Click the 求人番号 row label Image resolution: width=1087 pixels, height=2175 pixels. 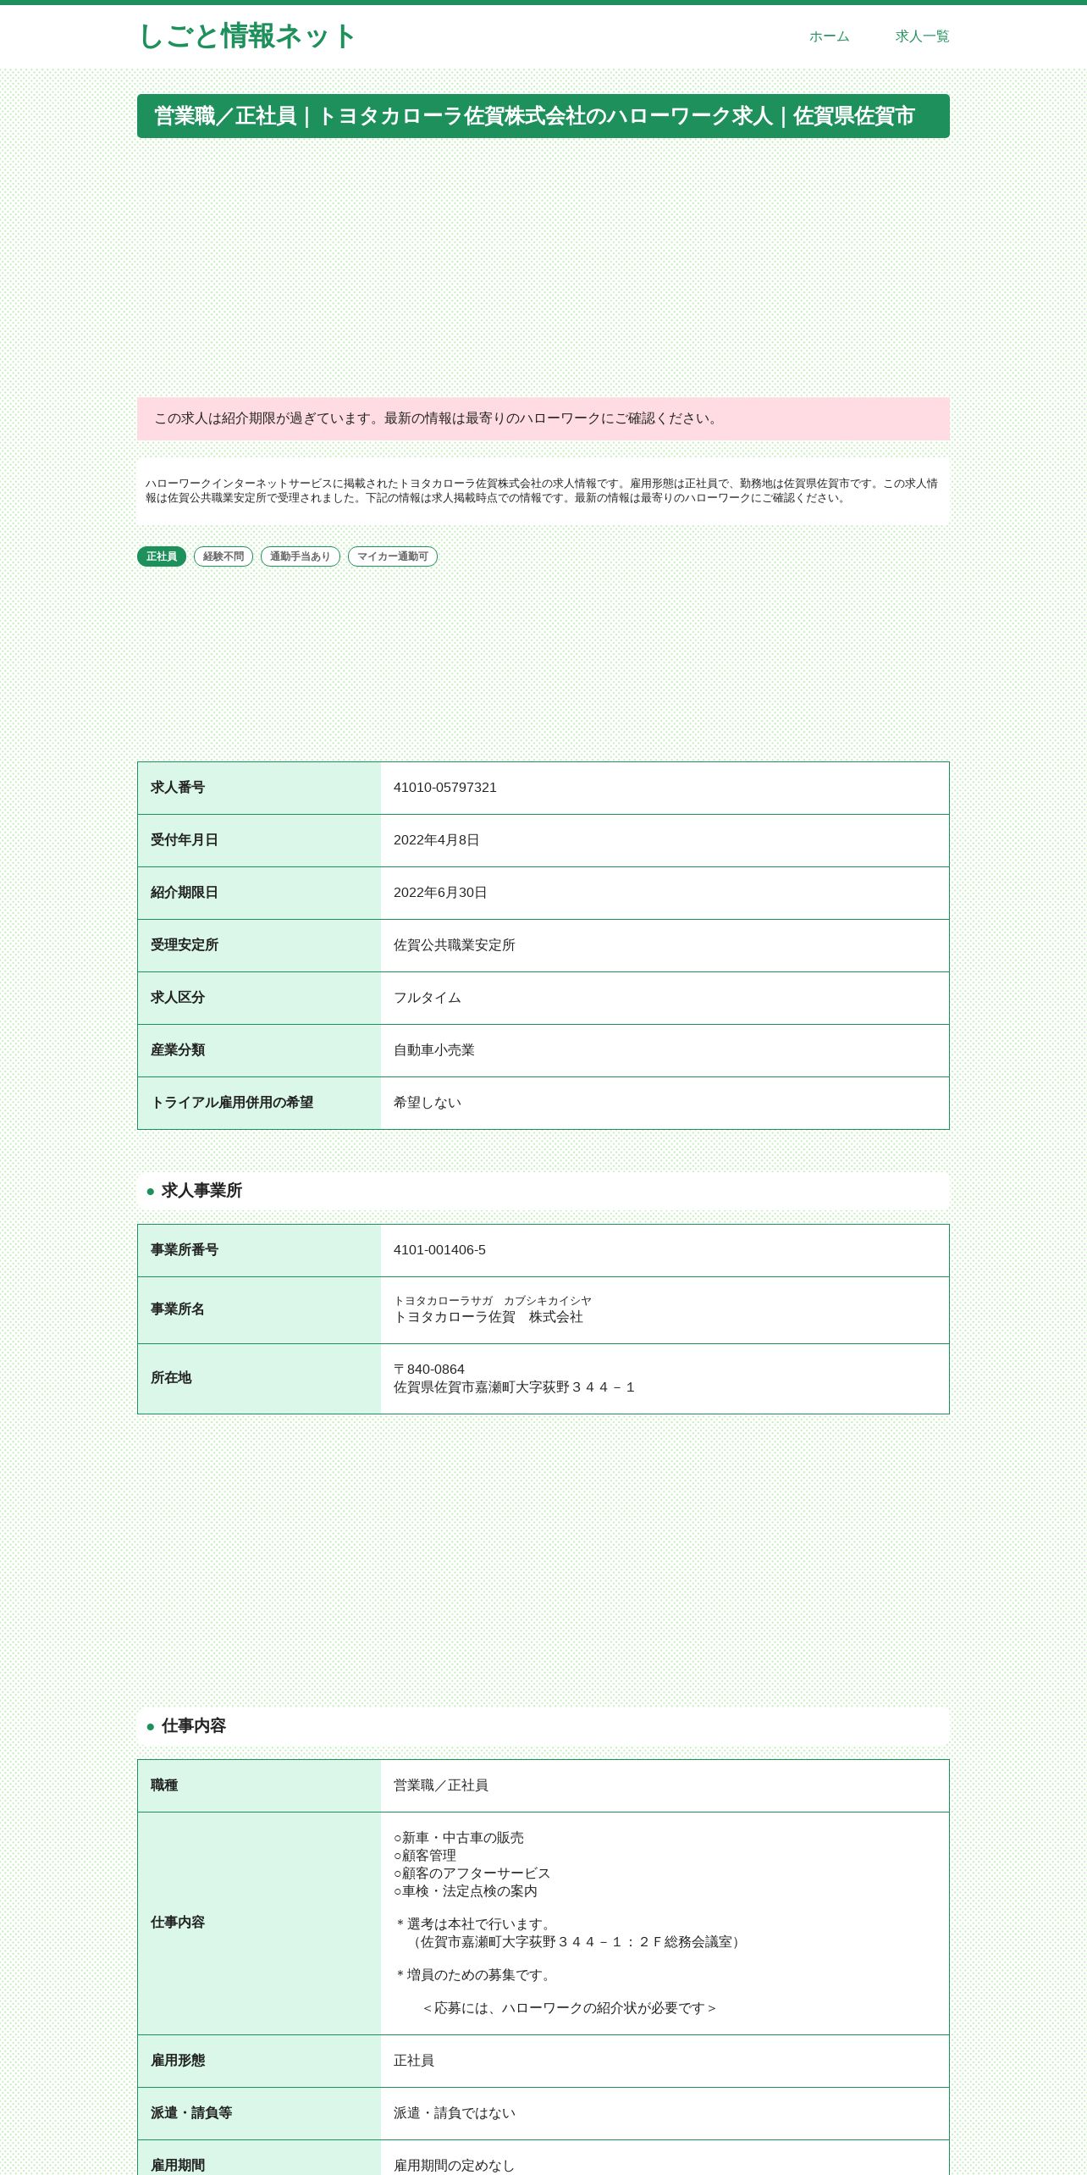(178, 788)
